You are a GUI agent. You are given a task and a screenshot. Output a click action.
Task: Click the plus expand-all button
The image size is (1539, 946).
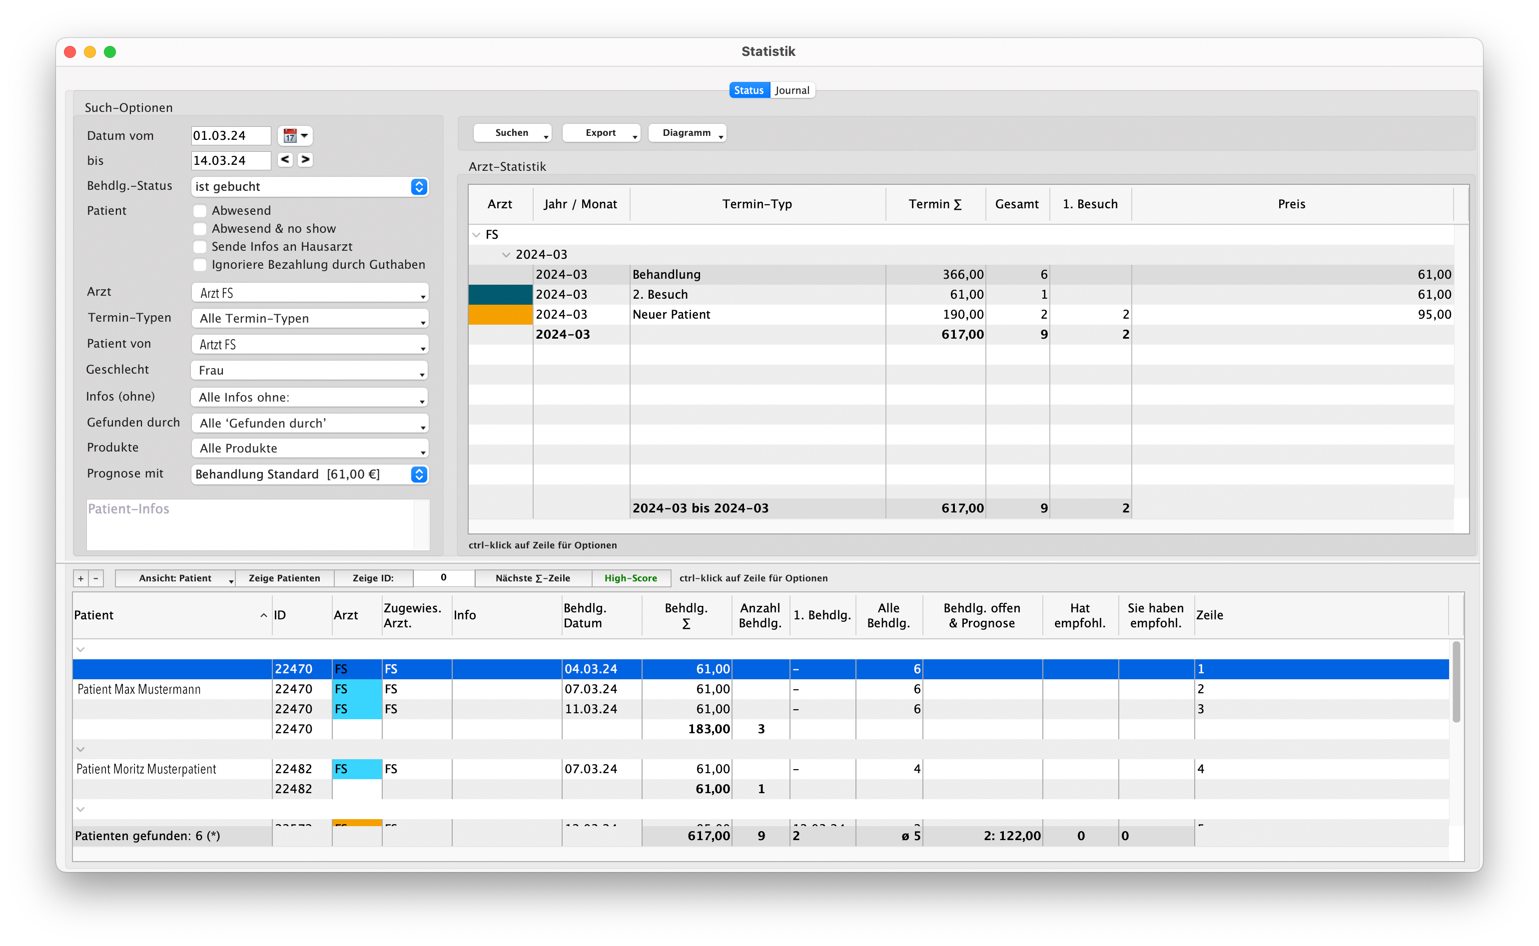tap(81, 578)
